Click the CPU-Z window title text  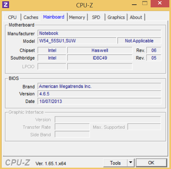click(x=84, y=5)
